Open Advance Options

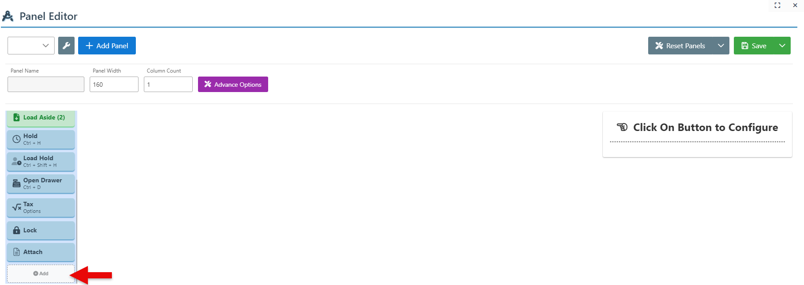233,85
